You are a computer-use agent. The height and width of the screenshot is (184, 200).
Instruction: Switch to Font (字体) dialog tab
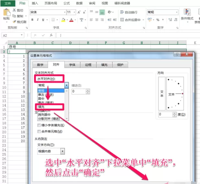pos(72,65)
